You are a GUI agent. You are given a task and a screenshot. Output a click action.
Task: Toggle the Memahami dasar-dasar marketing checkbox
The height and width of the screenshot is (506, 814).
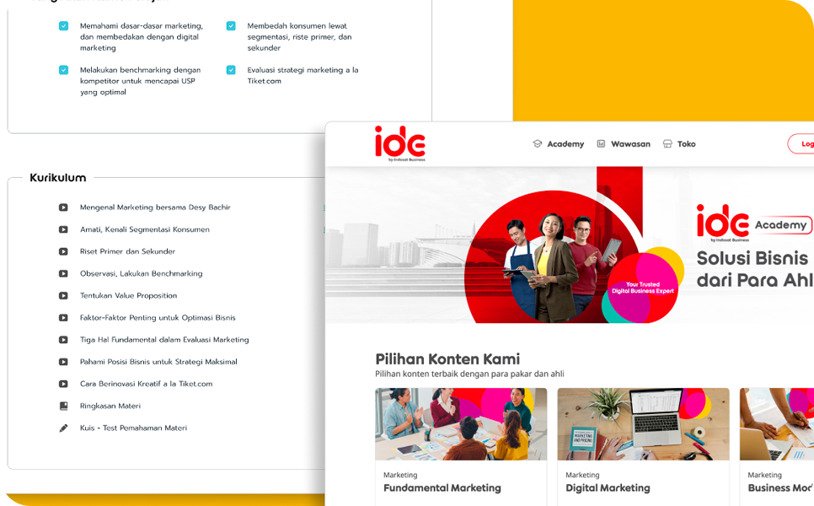[x=62, y=26]
